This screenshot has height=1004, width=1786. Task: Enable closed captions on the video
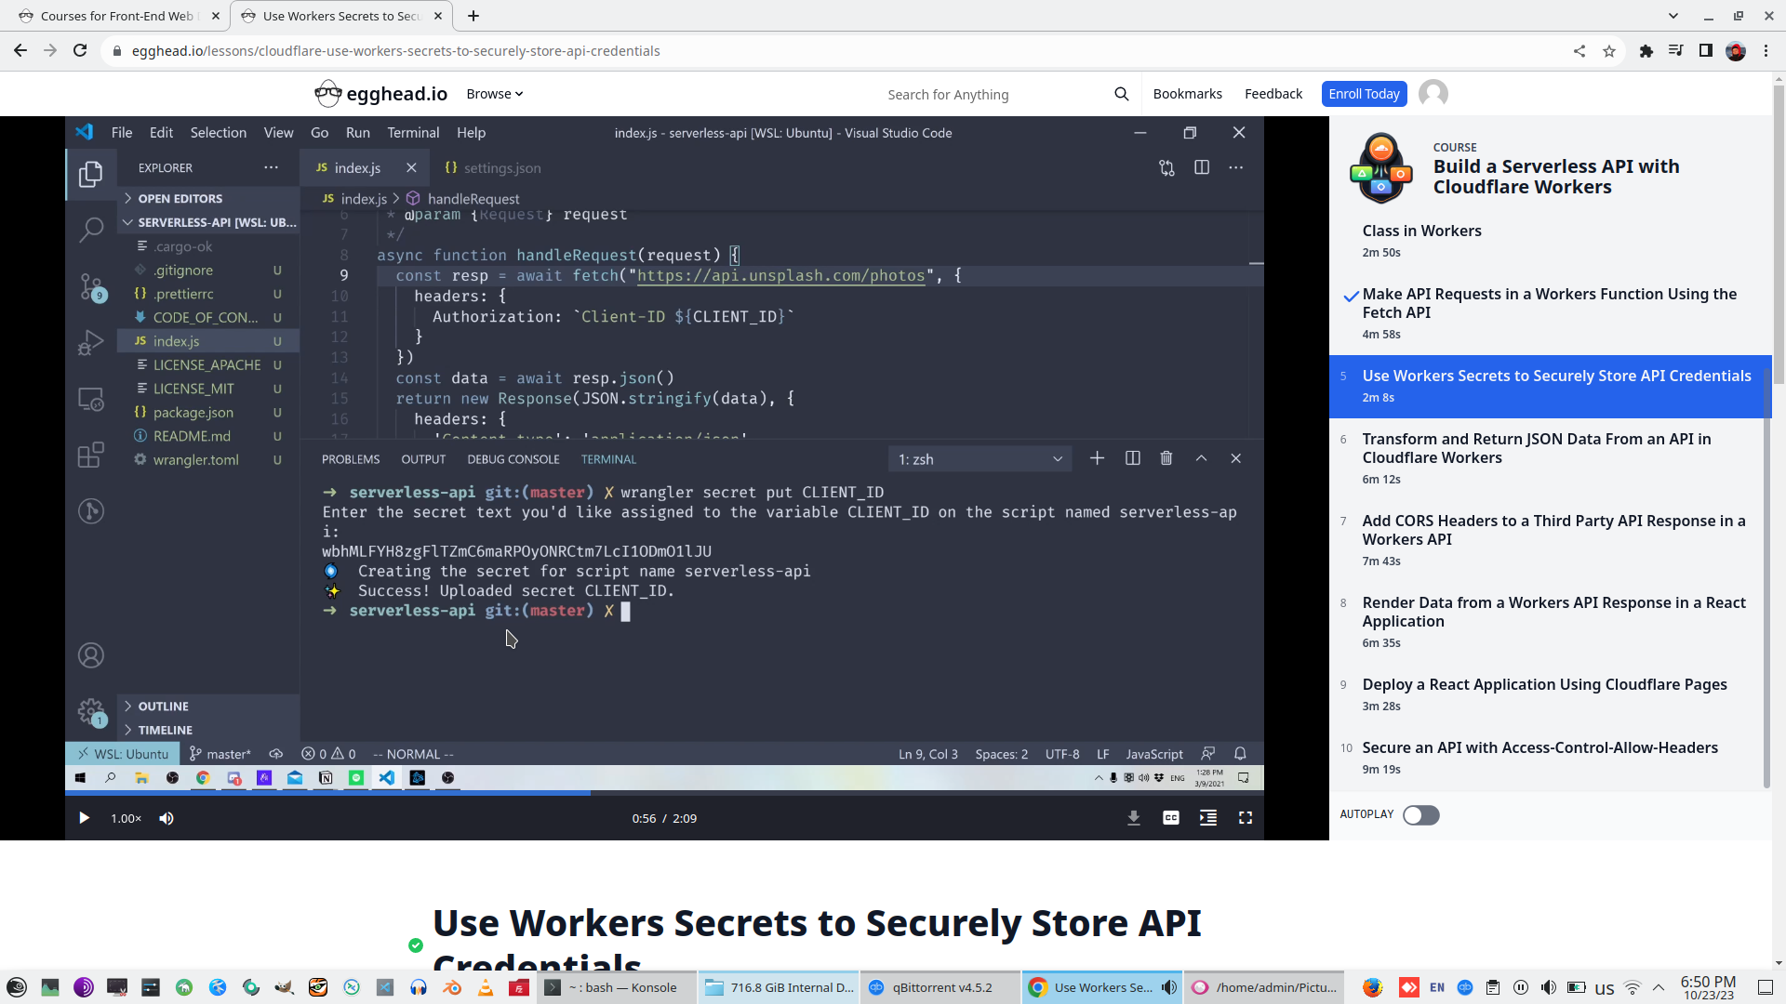(x=1170, y=818)
